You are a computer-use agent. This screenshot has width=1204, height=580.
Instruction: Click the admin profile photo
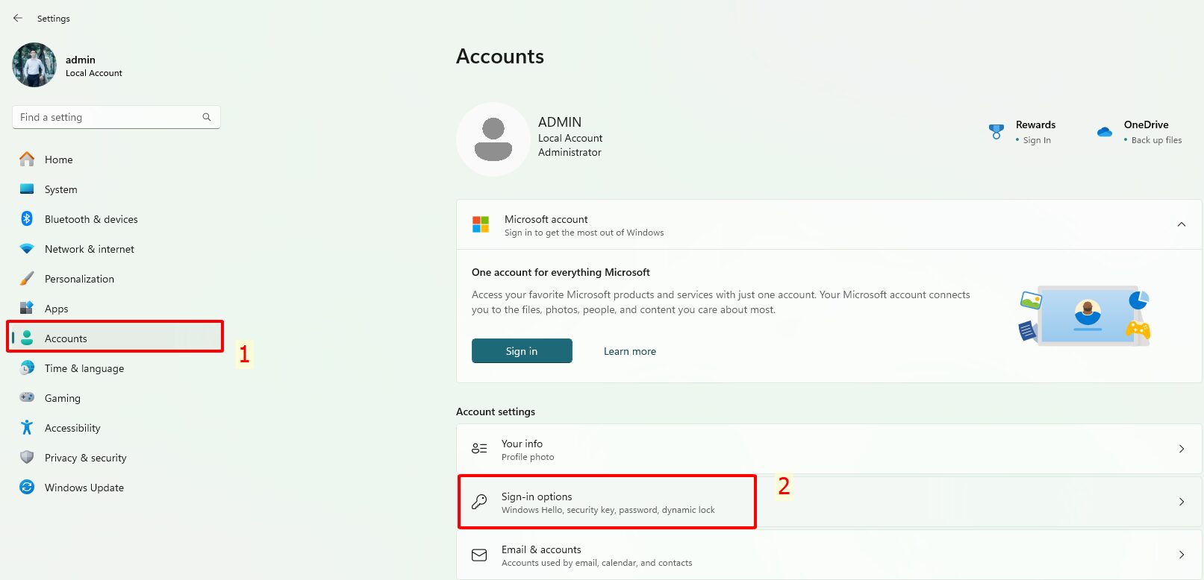click(x=34, y=65)
